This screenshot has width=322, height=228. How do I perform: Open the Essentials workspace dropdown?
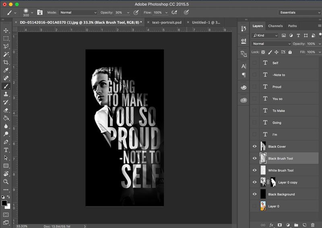[x=299, y=12]
